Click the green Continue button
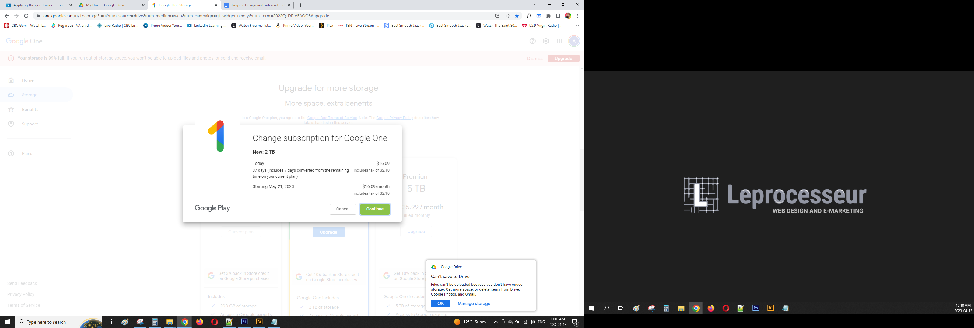Image resolution: width=974 pixels, height=328 pixels. pos(374,209)
